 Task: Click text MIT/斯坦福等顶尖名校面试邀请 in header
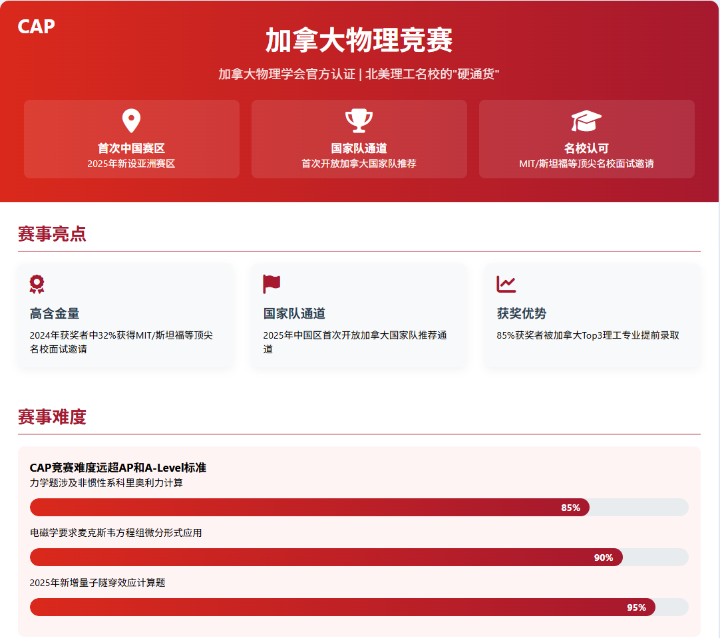coord(586,164)
